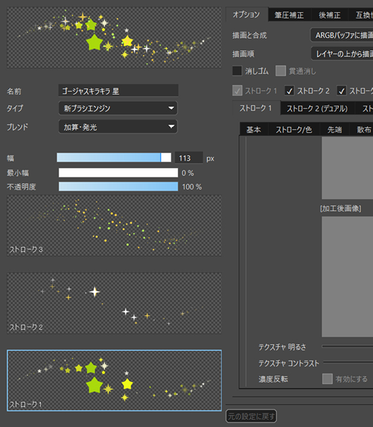
Task: Open the 後補正 tab
Action: [x=330, y=15]
